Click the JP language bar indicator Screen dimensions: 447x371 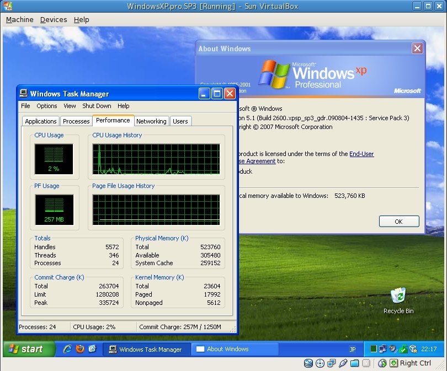[352, 350]
